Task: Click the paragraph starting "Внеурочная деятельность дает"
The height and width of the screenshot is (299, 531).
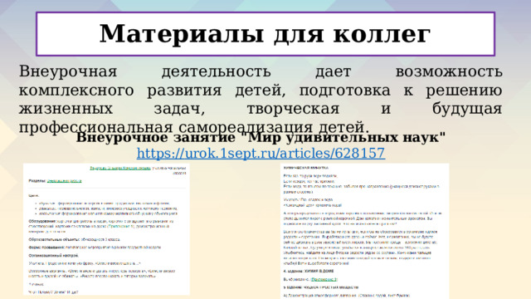Action: 261,100
